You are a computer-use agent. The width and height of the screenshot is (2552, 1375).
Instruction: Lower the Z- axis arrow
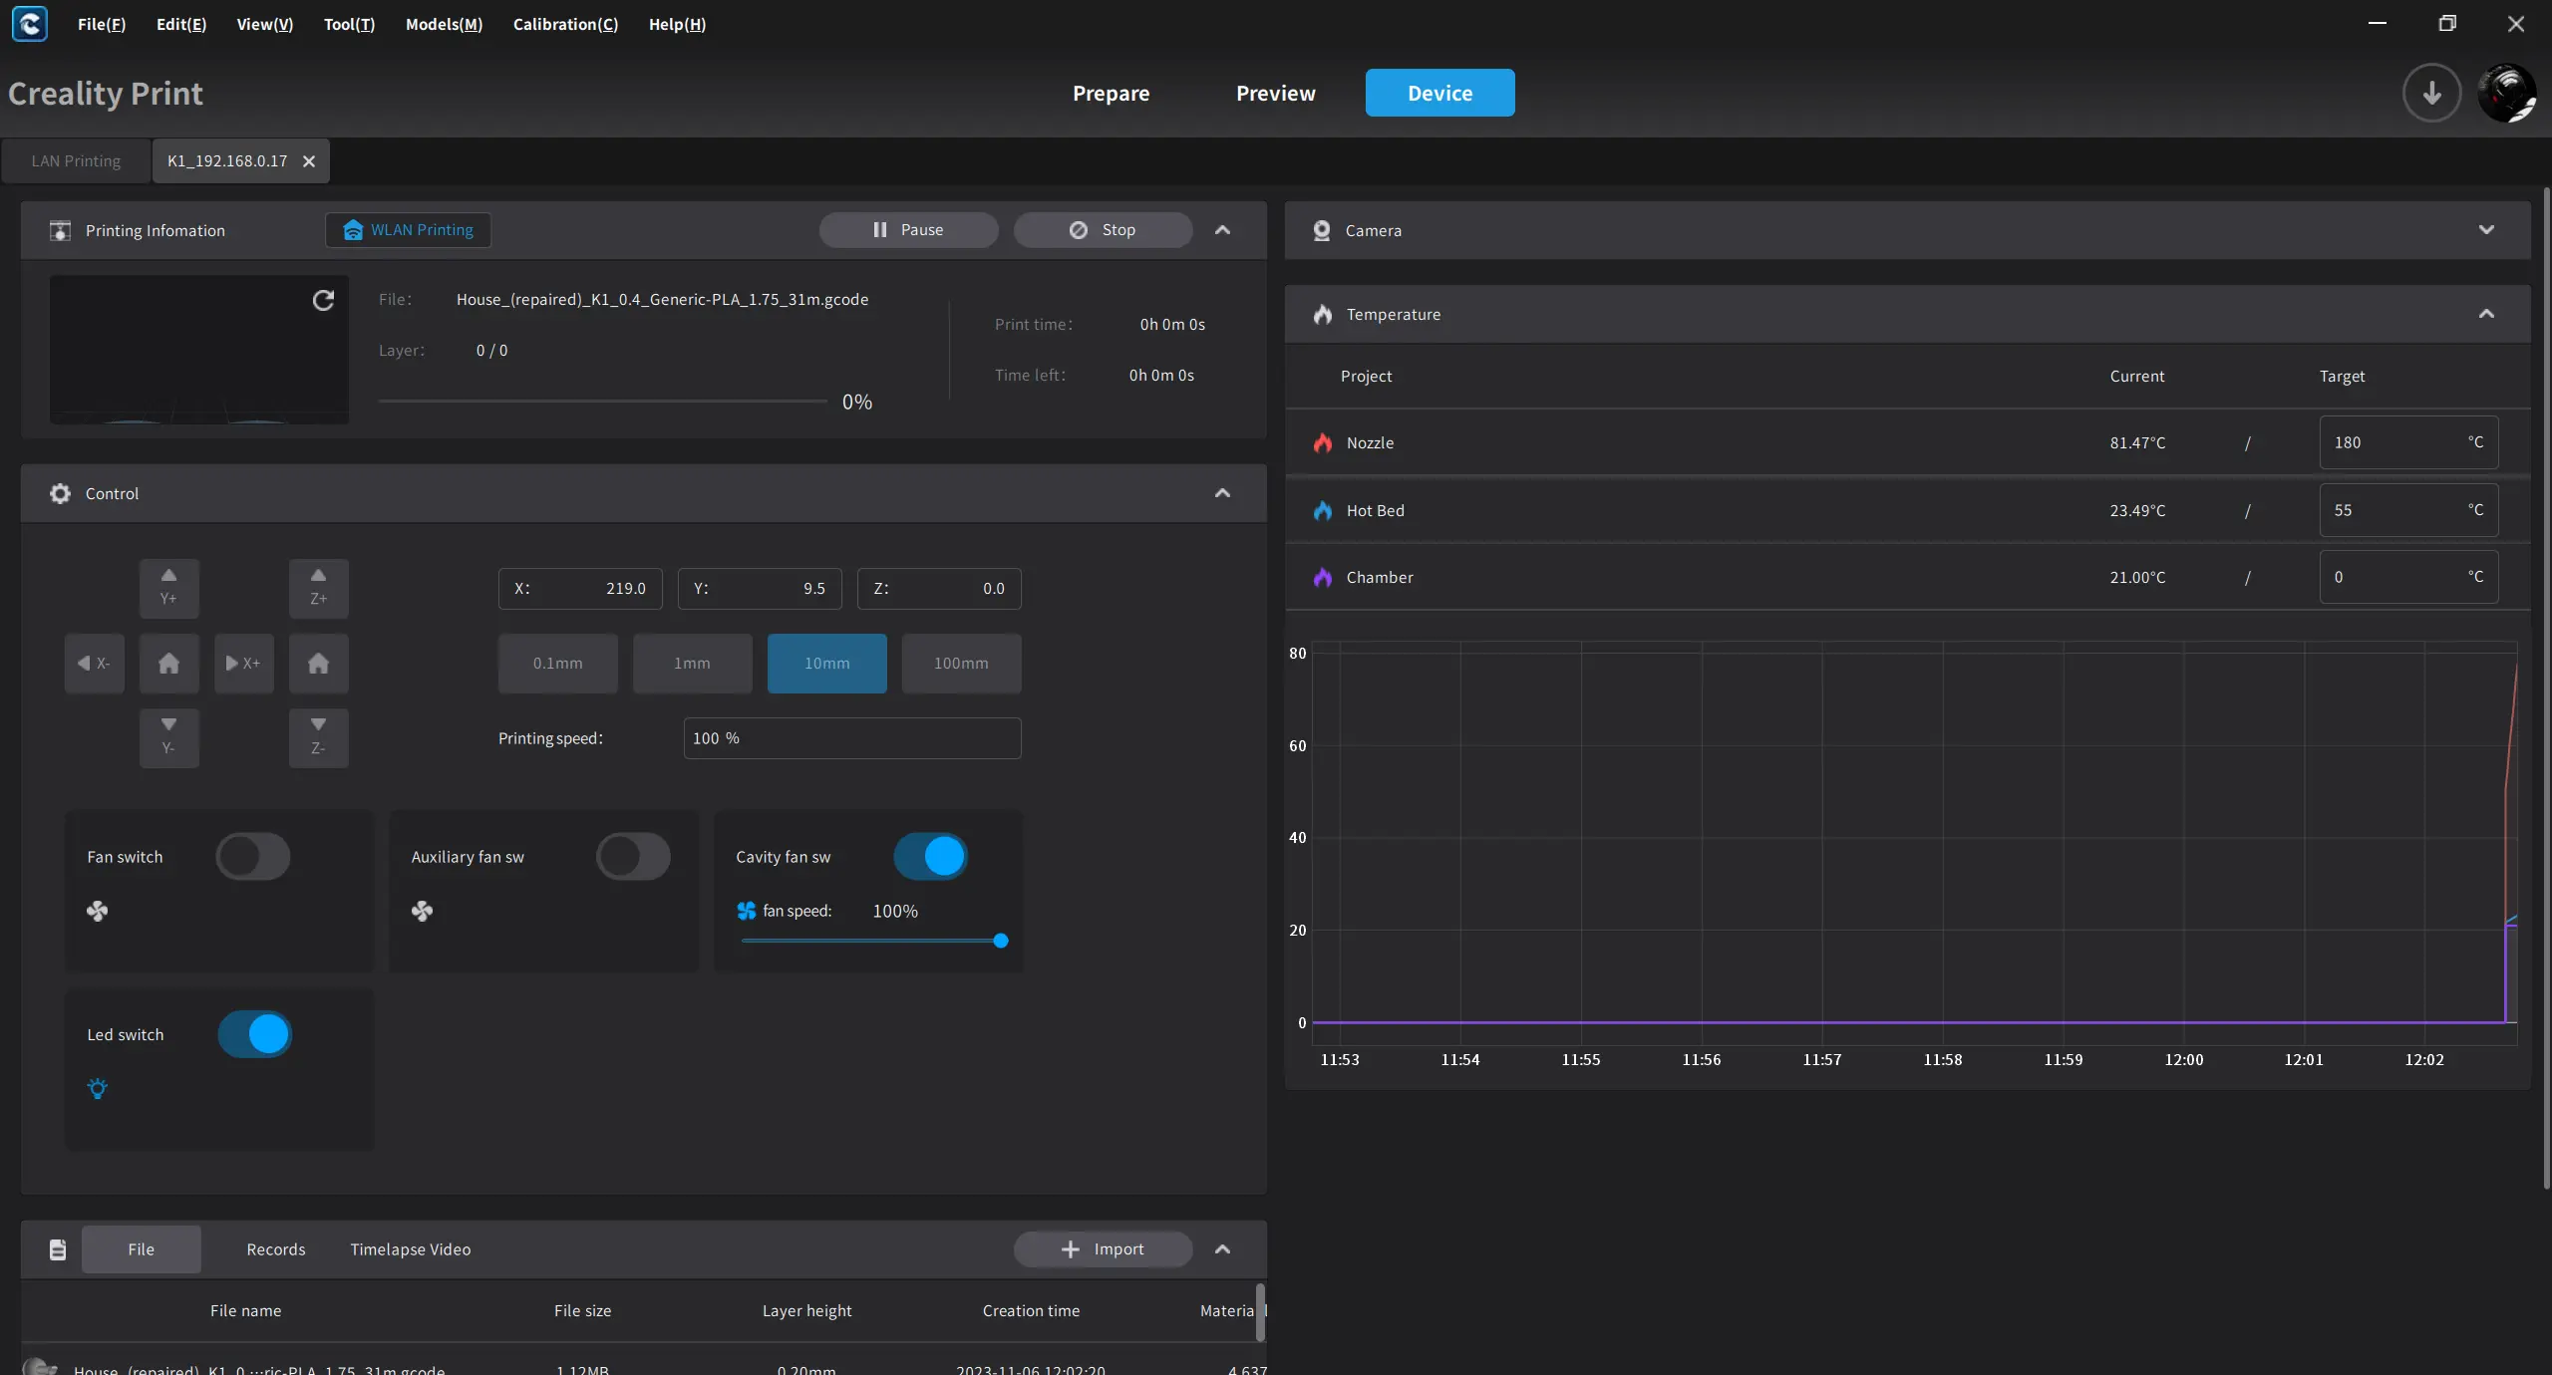pyautogui.click(x=318, y=737)
